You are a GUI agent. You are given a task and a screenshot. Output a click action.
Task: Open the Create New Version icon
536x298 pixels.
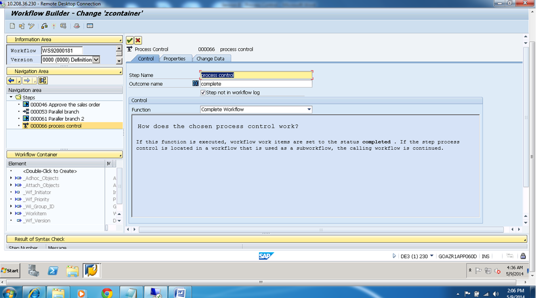click(x=21, y=26)
